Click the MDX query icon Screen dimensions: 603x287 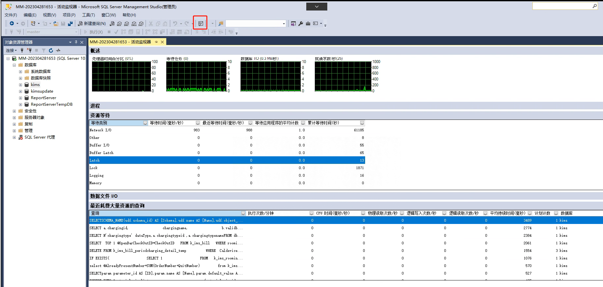[119, 23]
